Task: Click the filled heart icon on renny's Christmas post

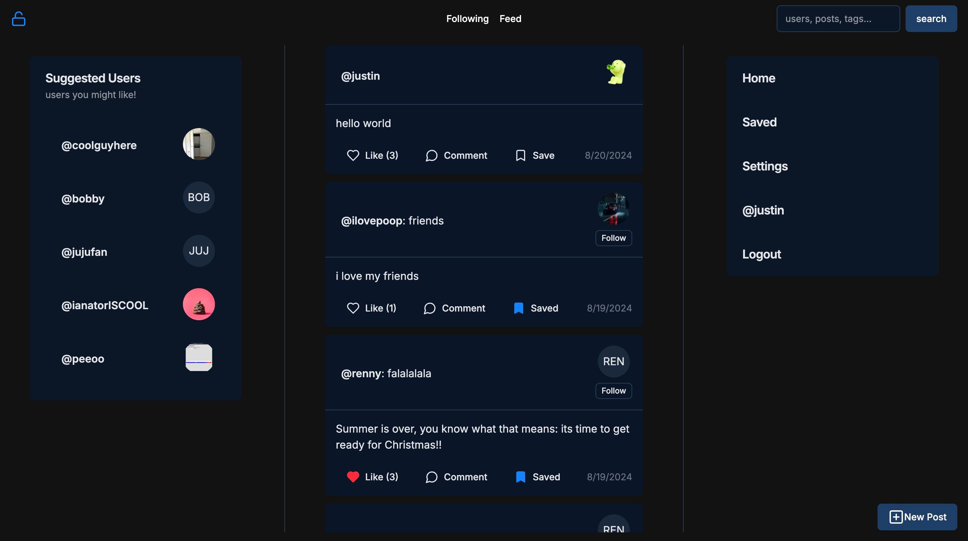Action: [x=353, y=477]
